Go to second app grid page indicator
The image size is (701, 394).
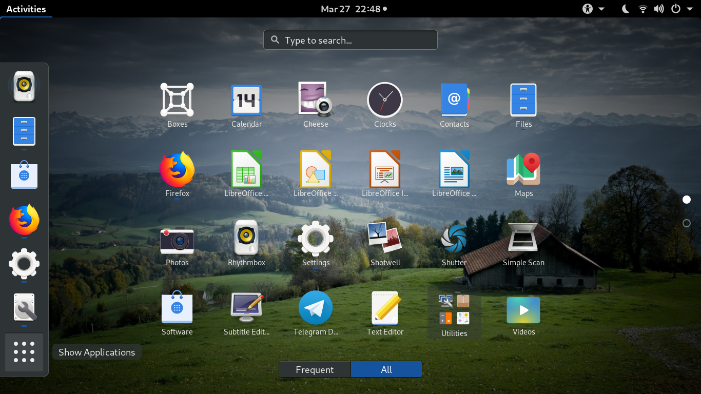687,223
